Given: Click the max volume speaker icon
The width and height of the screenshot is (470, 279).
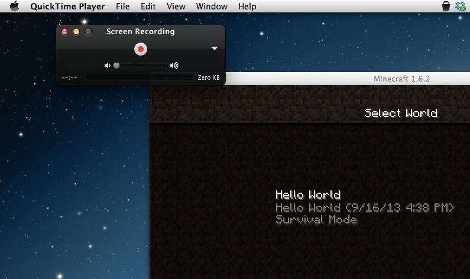Looking at the screenshot, I should click(x=174, y=66).
